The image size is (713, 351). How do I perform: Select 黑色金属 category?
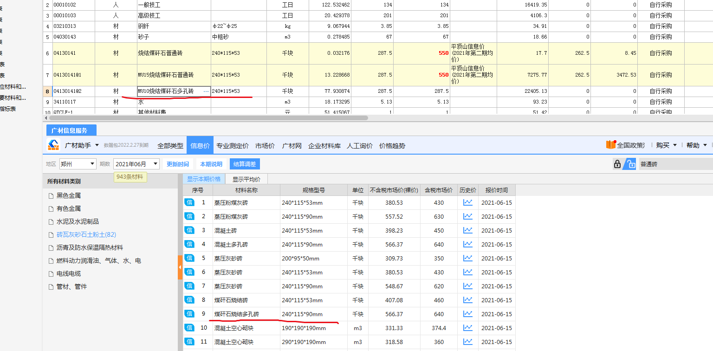click(69, 195)
